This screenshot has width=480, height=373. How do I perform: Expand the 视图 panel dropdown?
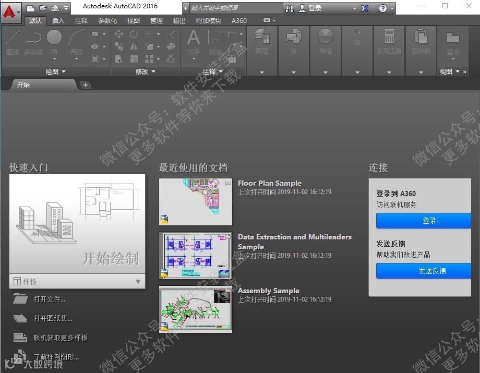pos(449,71)
